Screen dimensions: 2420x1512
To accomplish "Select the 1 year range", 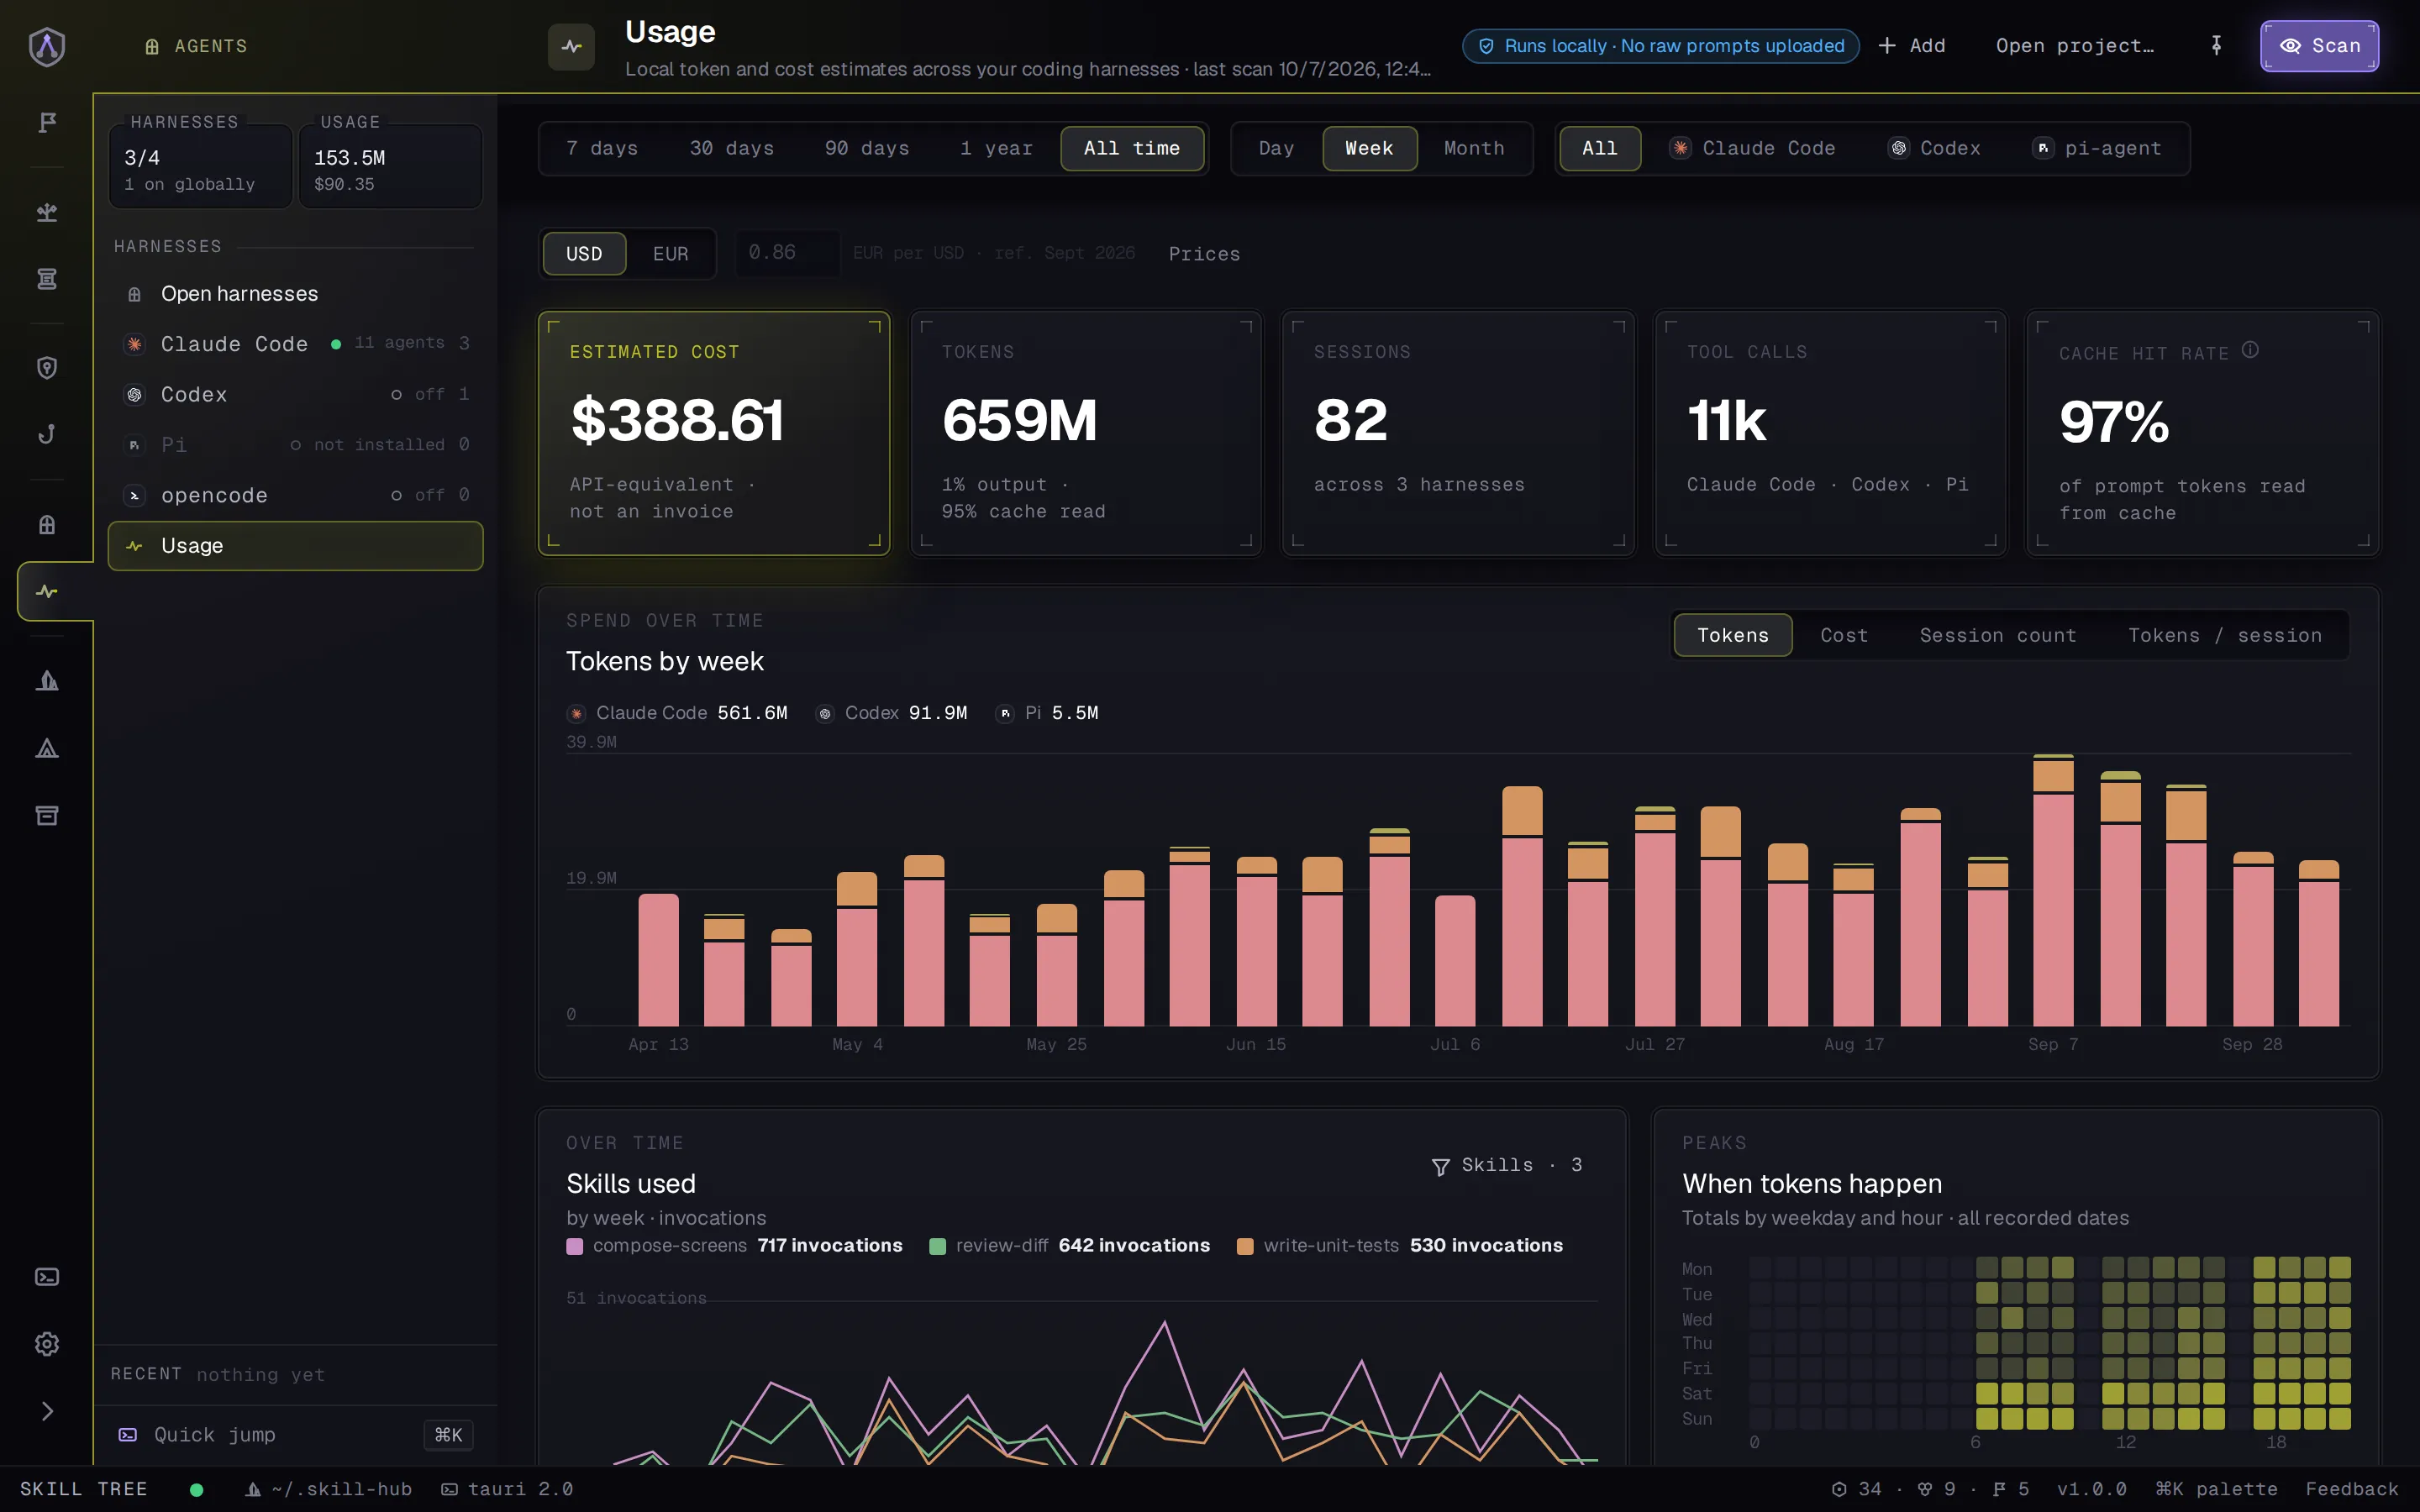I will click(996, 148).
